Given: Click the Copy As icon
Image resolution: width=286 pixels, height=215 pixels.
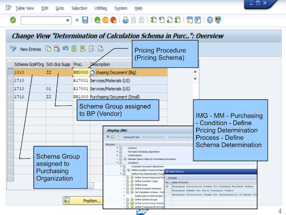Looking at the screenshot, I should (48, 49).
